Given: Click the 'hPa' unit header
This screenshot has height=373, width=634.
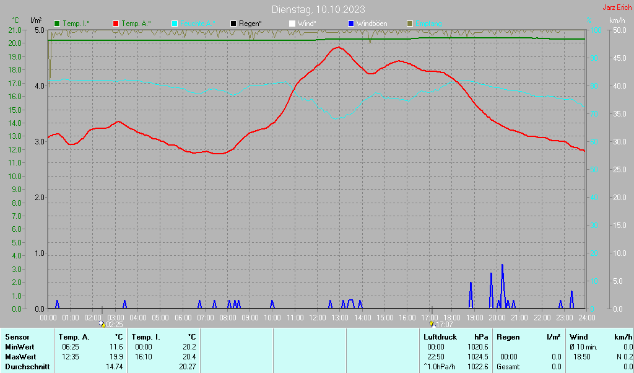Looking at the screenshot, I should point(481,337).
